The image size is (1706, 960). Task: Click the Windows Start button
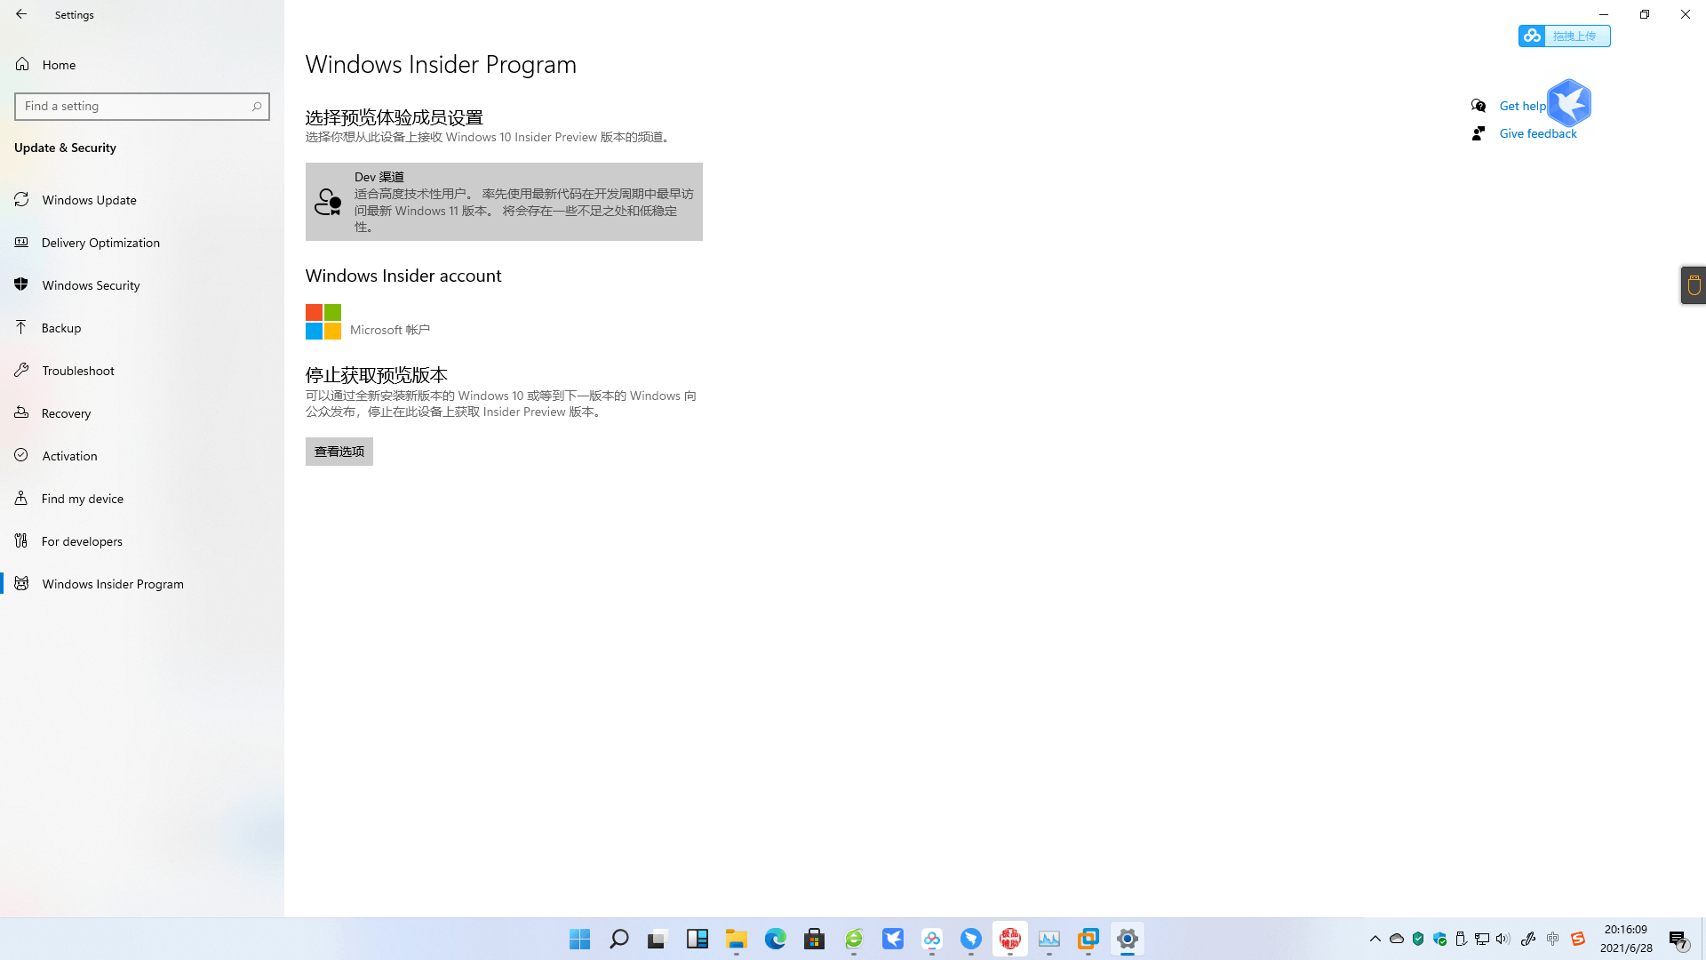pyautogui.click(x=580, y=938)
